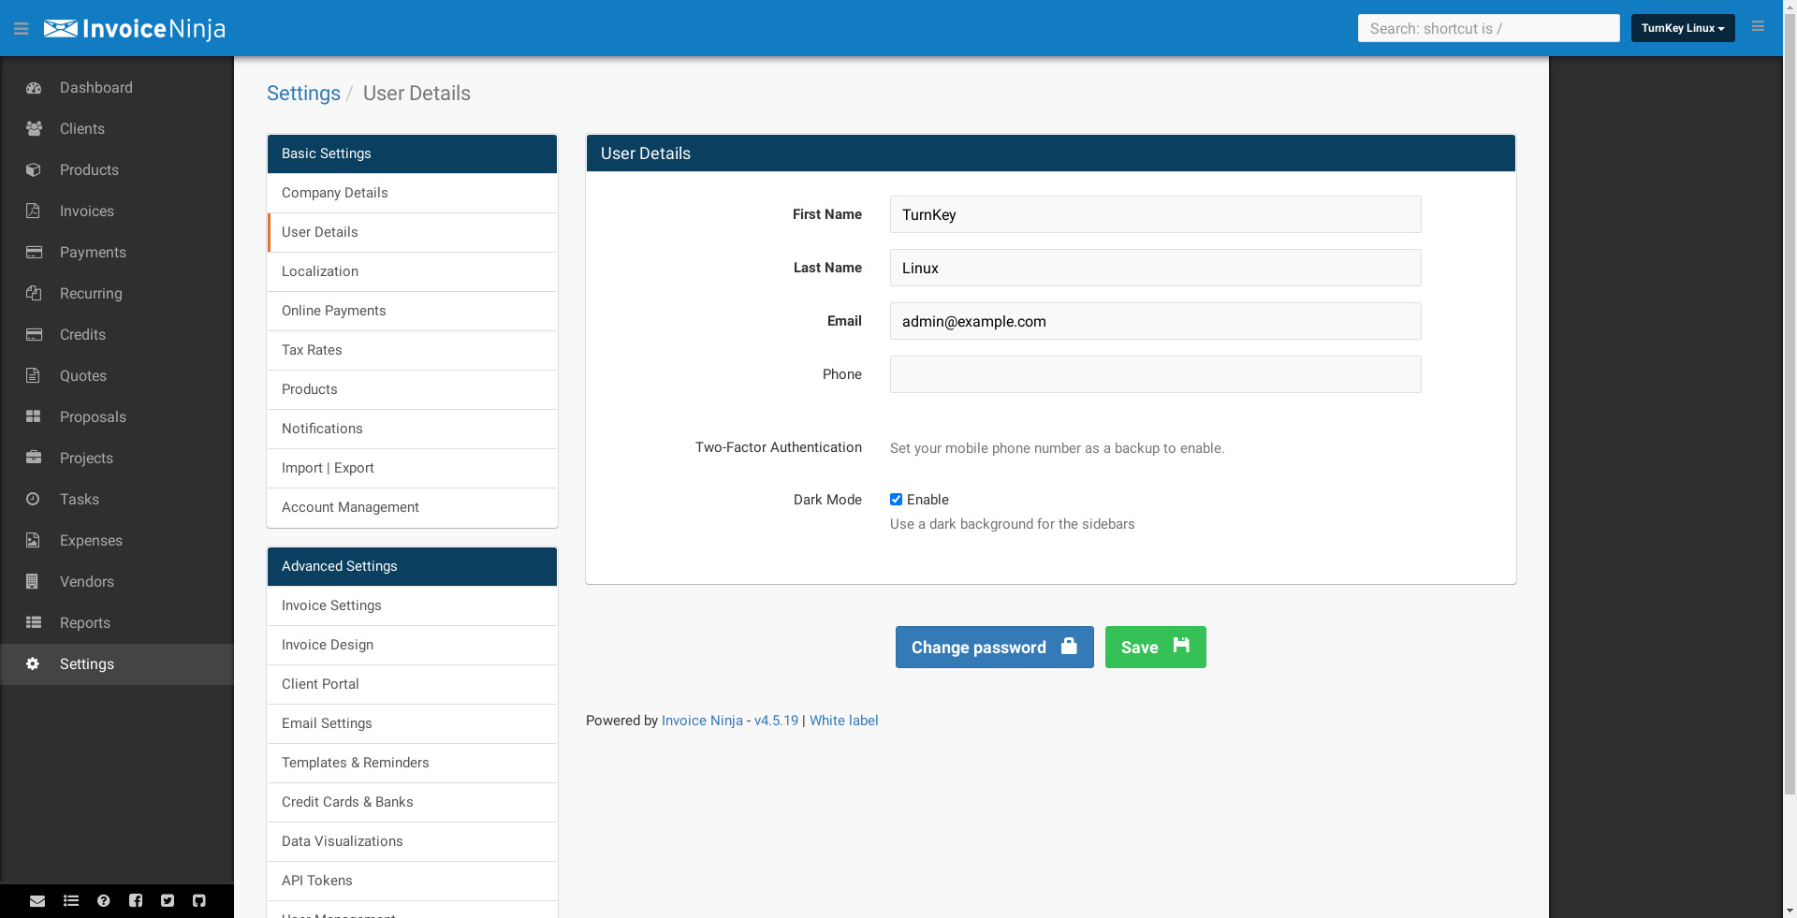1797x918 pixels.
Task: Click the Change password button
Action: [994, 647]
